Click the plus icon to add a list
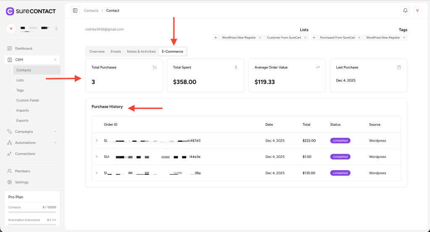 (216, 37)
